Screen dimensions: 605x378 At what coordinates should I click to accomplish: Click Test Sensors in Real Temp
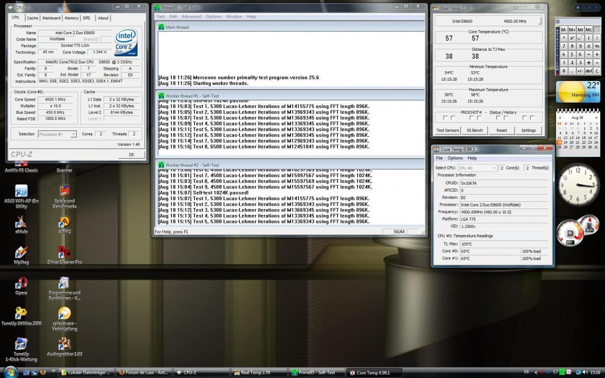[x=448, y=130]
